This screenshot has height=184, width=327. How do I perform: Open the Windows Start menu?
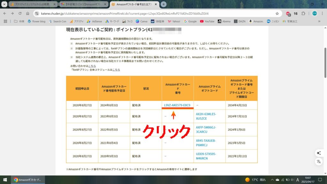[x=5, y=180]
